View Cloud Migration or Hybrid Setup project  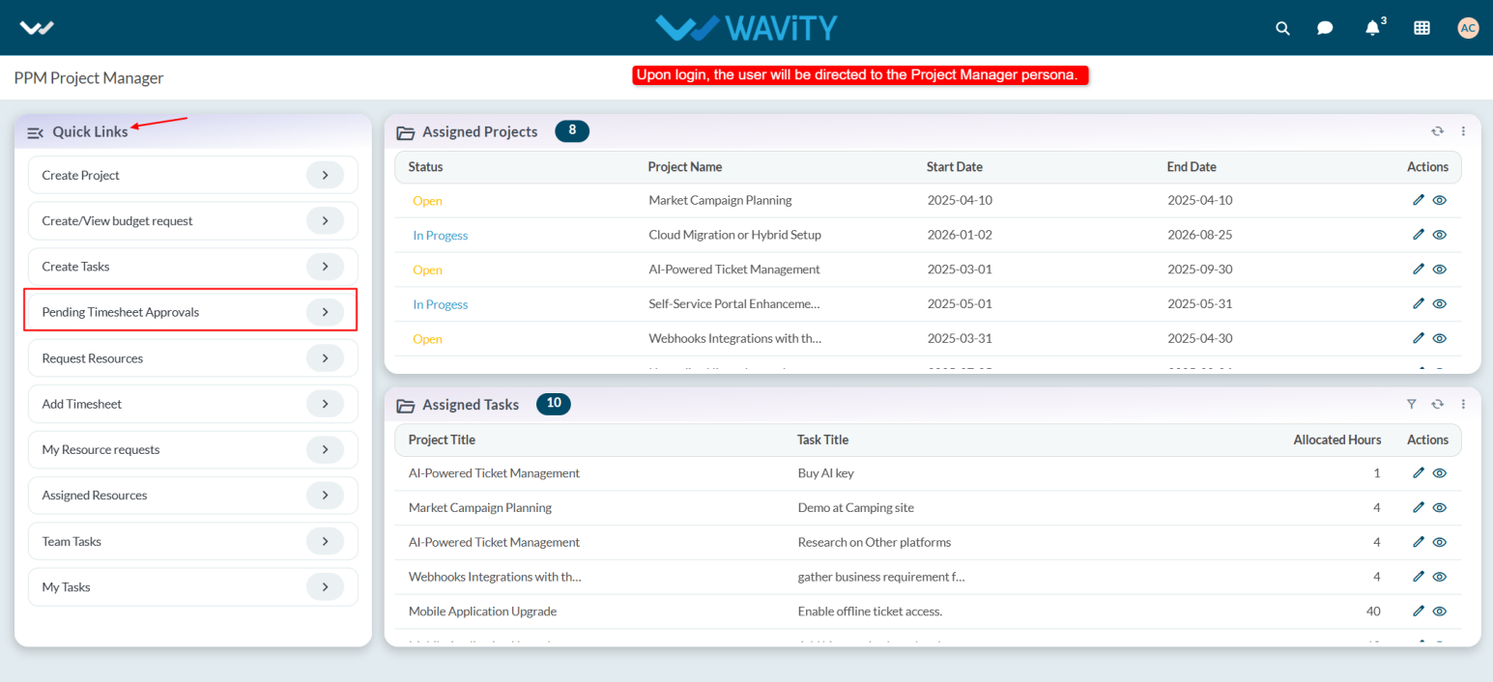1439,235
